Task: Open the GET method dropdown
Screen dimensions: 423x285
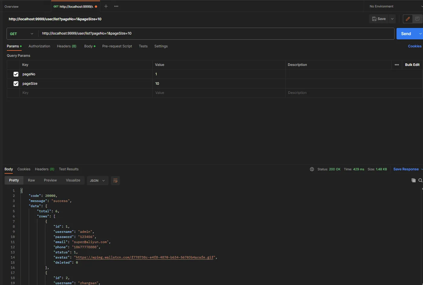Action: coord(21,34)
